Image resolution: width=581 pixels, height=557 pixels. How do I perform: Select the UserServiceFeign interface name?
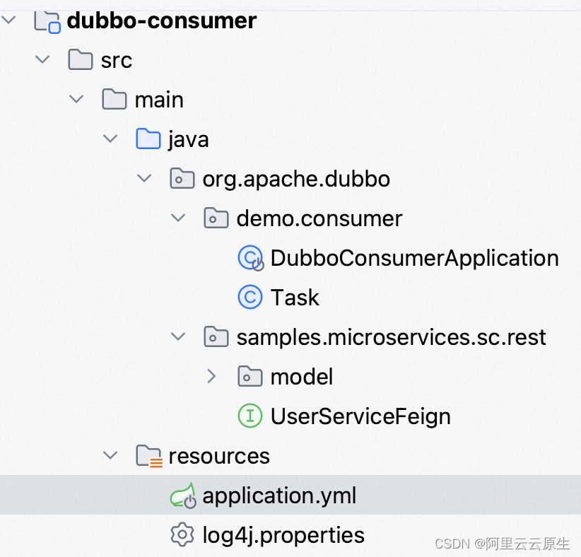361,416
